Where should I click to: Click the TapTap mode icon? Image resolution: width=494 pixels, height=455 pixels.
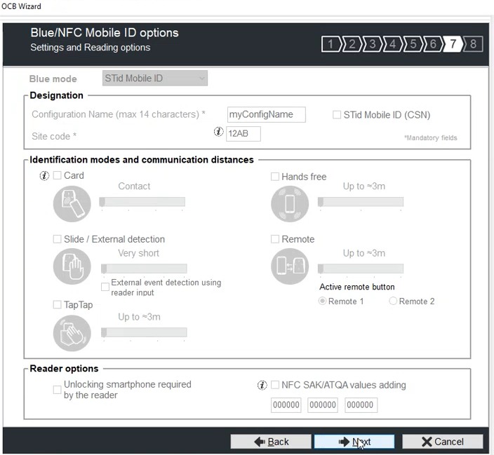pos(72,333)
